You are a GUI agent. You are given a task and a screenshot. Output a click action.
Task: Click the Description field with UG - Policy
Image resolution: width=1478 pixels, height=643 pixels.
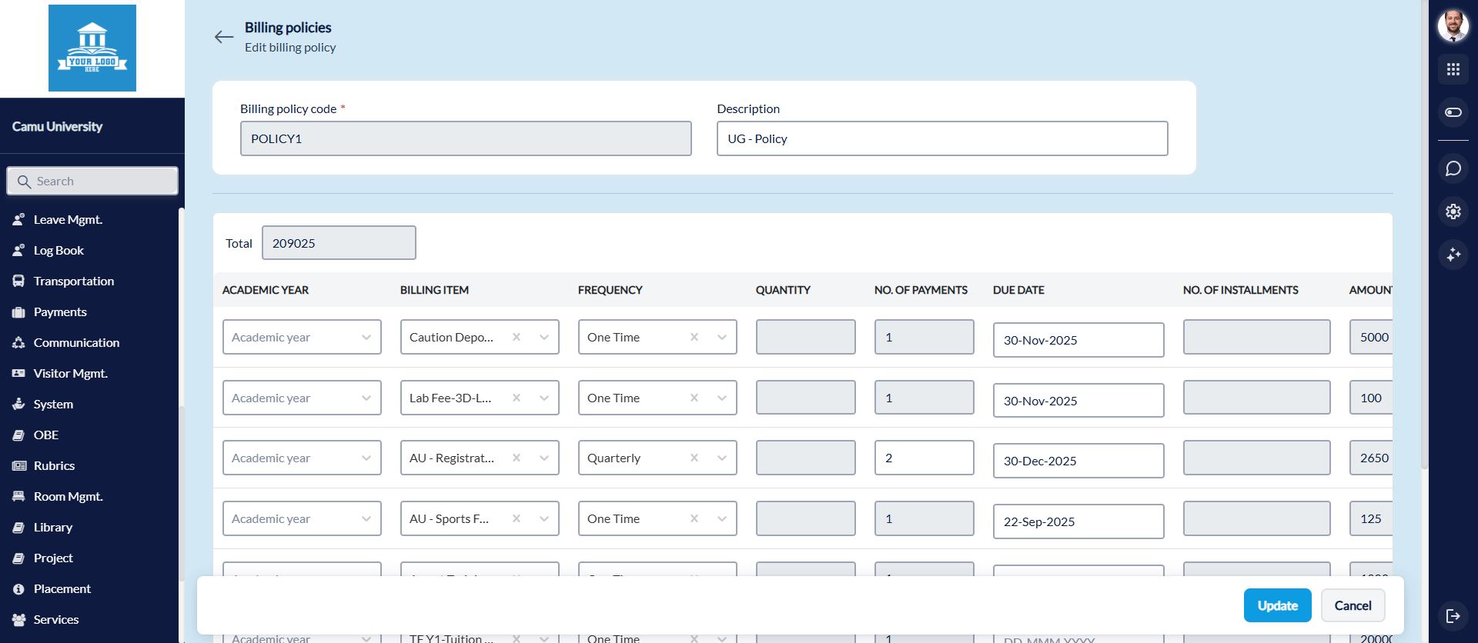pyautogui.click(x=941, y=138)
